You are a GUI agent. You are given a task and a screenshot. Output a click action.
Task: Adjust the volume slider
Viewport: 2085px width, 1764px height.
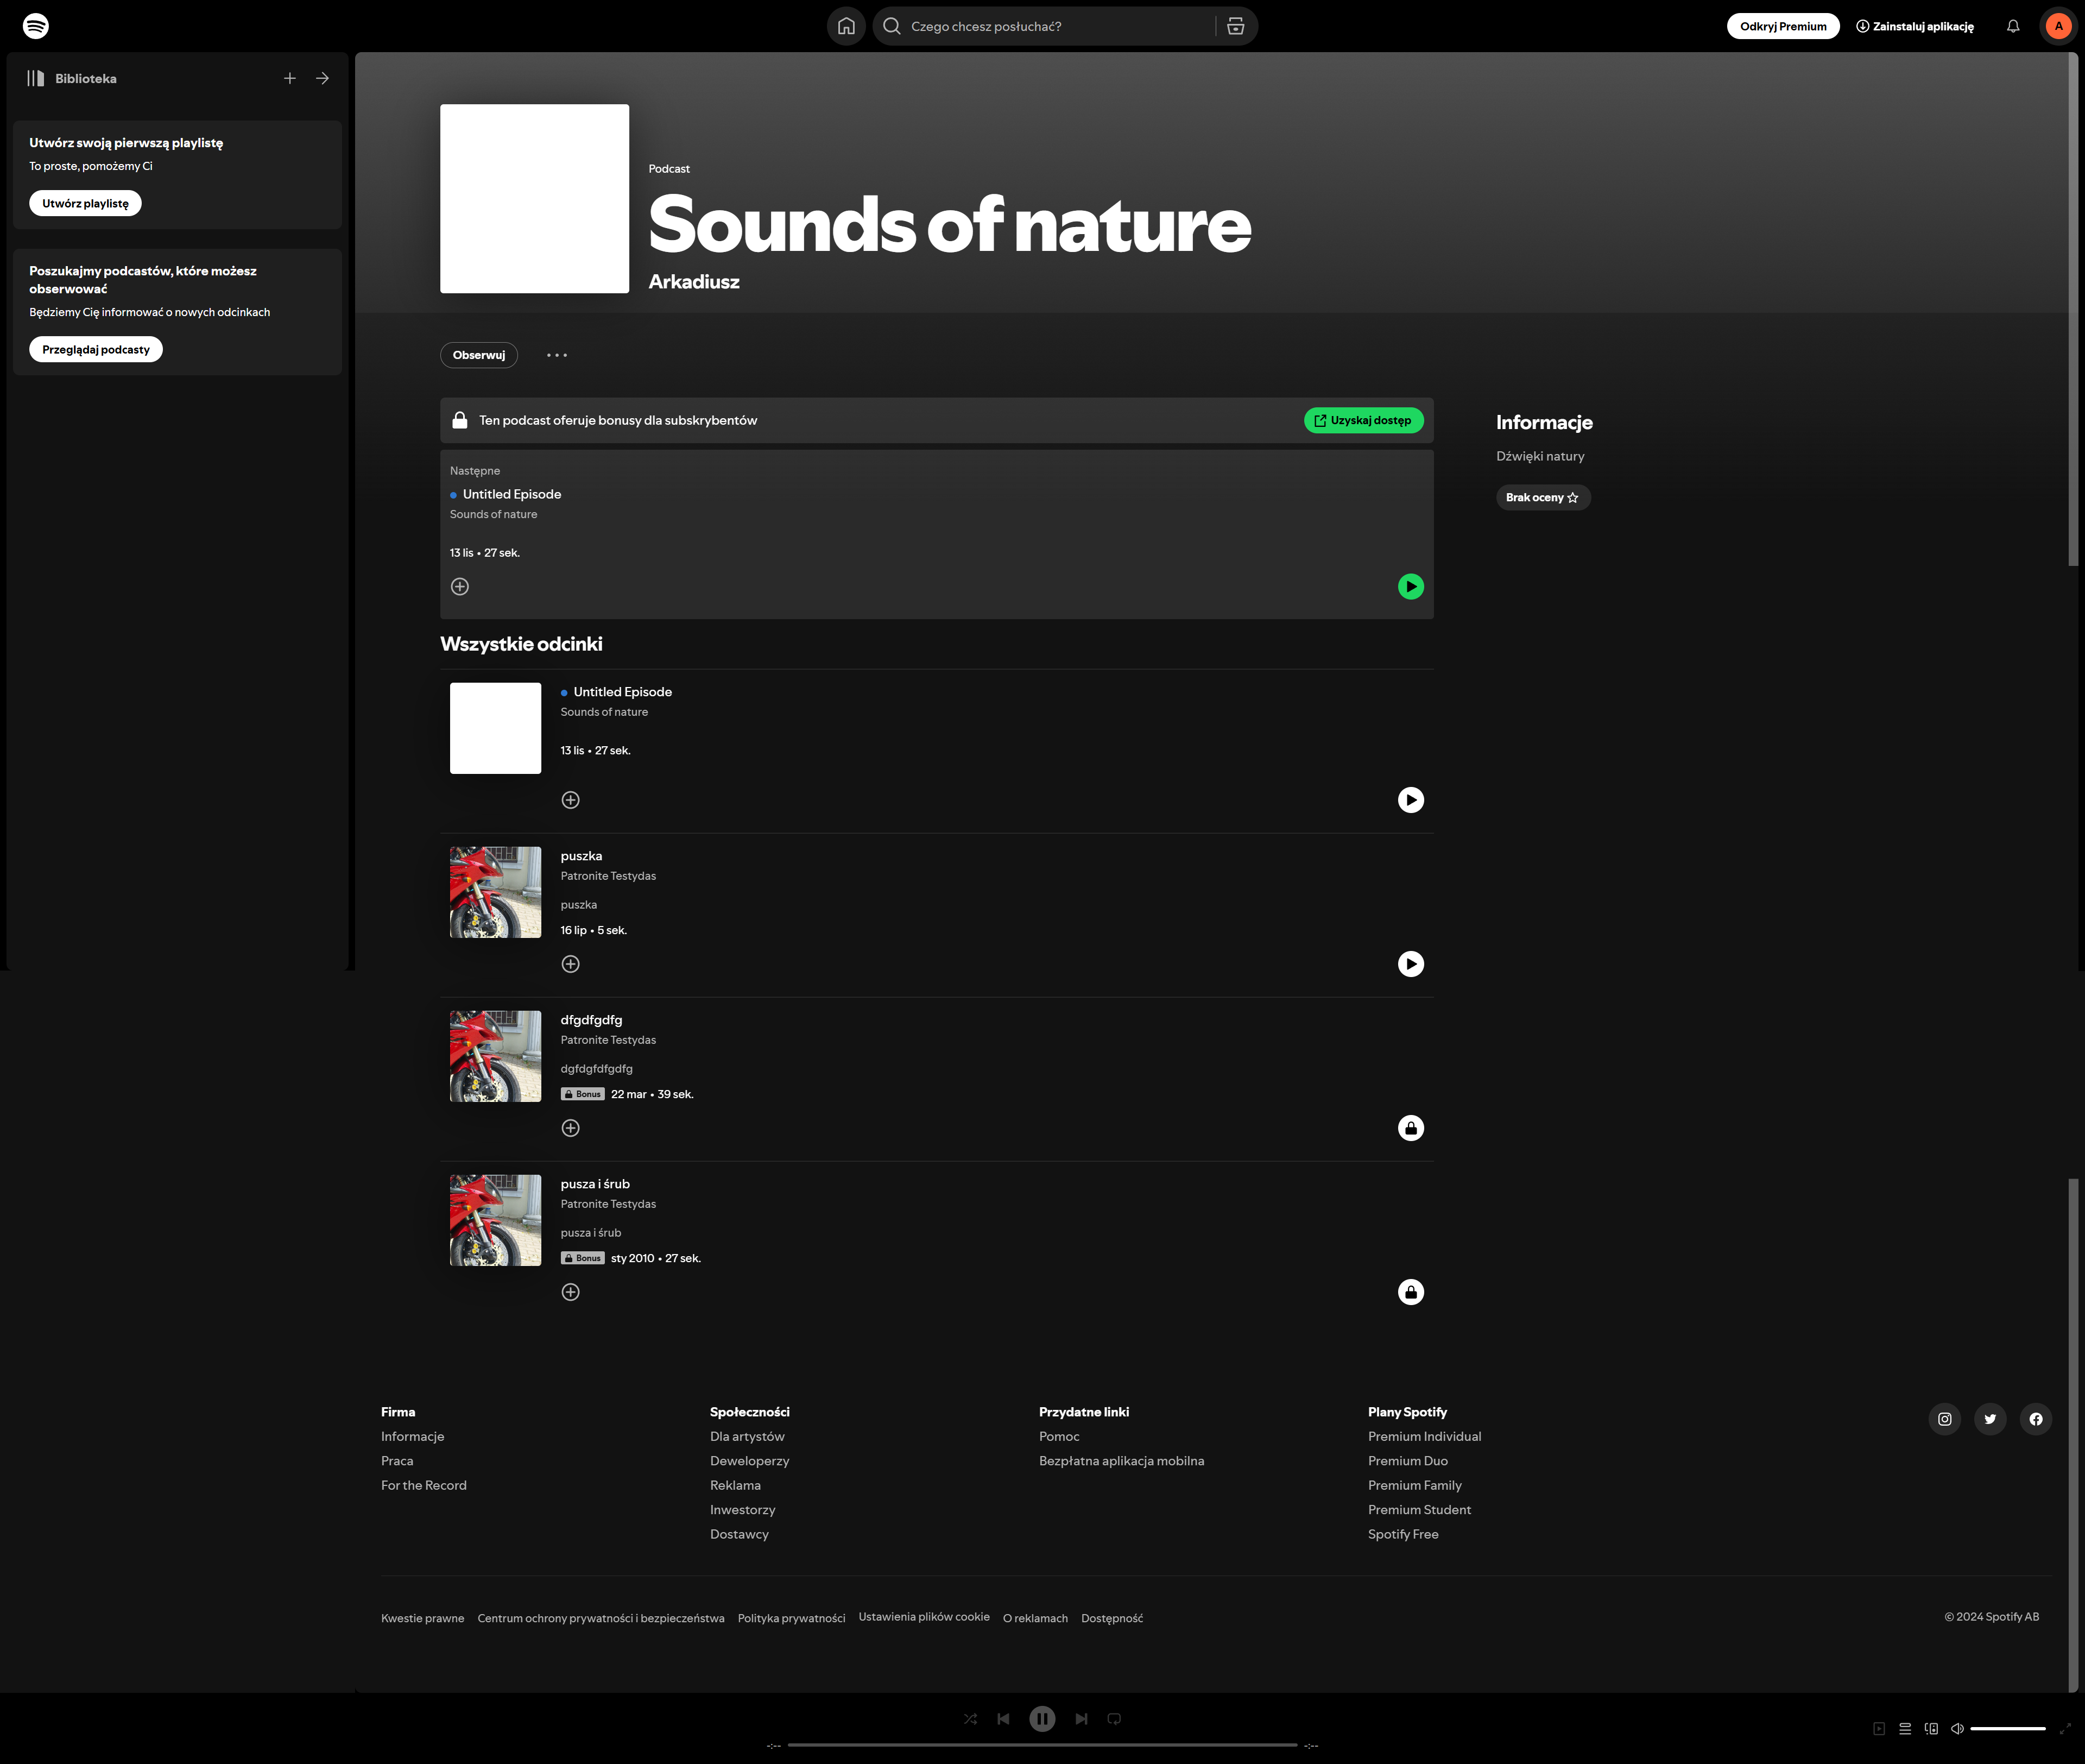point(2007,1729)
